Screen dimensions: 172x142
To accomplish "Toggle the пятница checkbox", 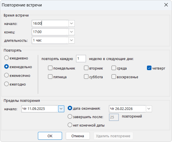I will pyautogui.click(x=50, y=77).
